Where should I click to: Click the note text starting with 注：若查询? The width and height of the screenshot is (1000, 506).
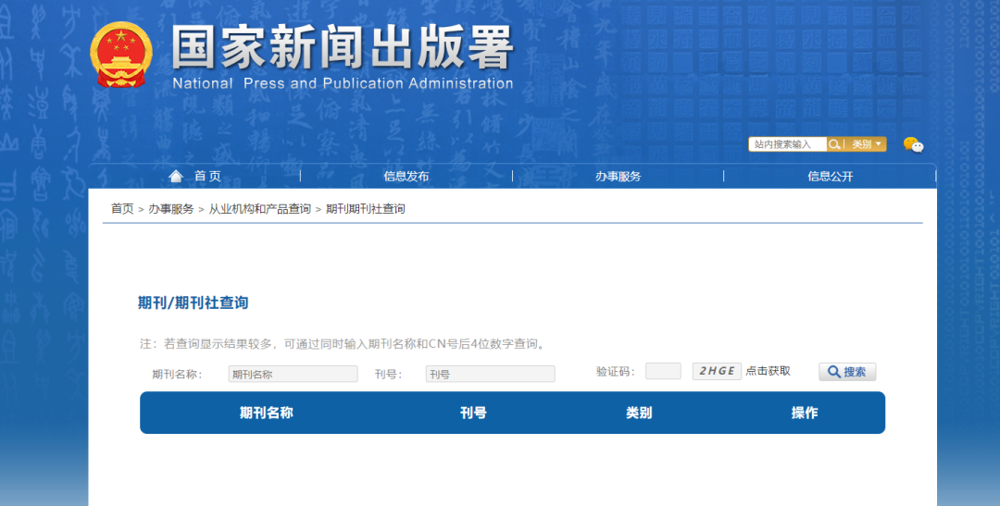(344, 344)
